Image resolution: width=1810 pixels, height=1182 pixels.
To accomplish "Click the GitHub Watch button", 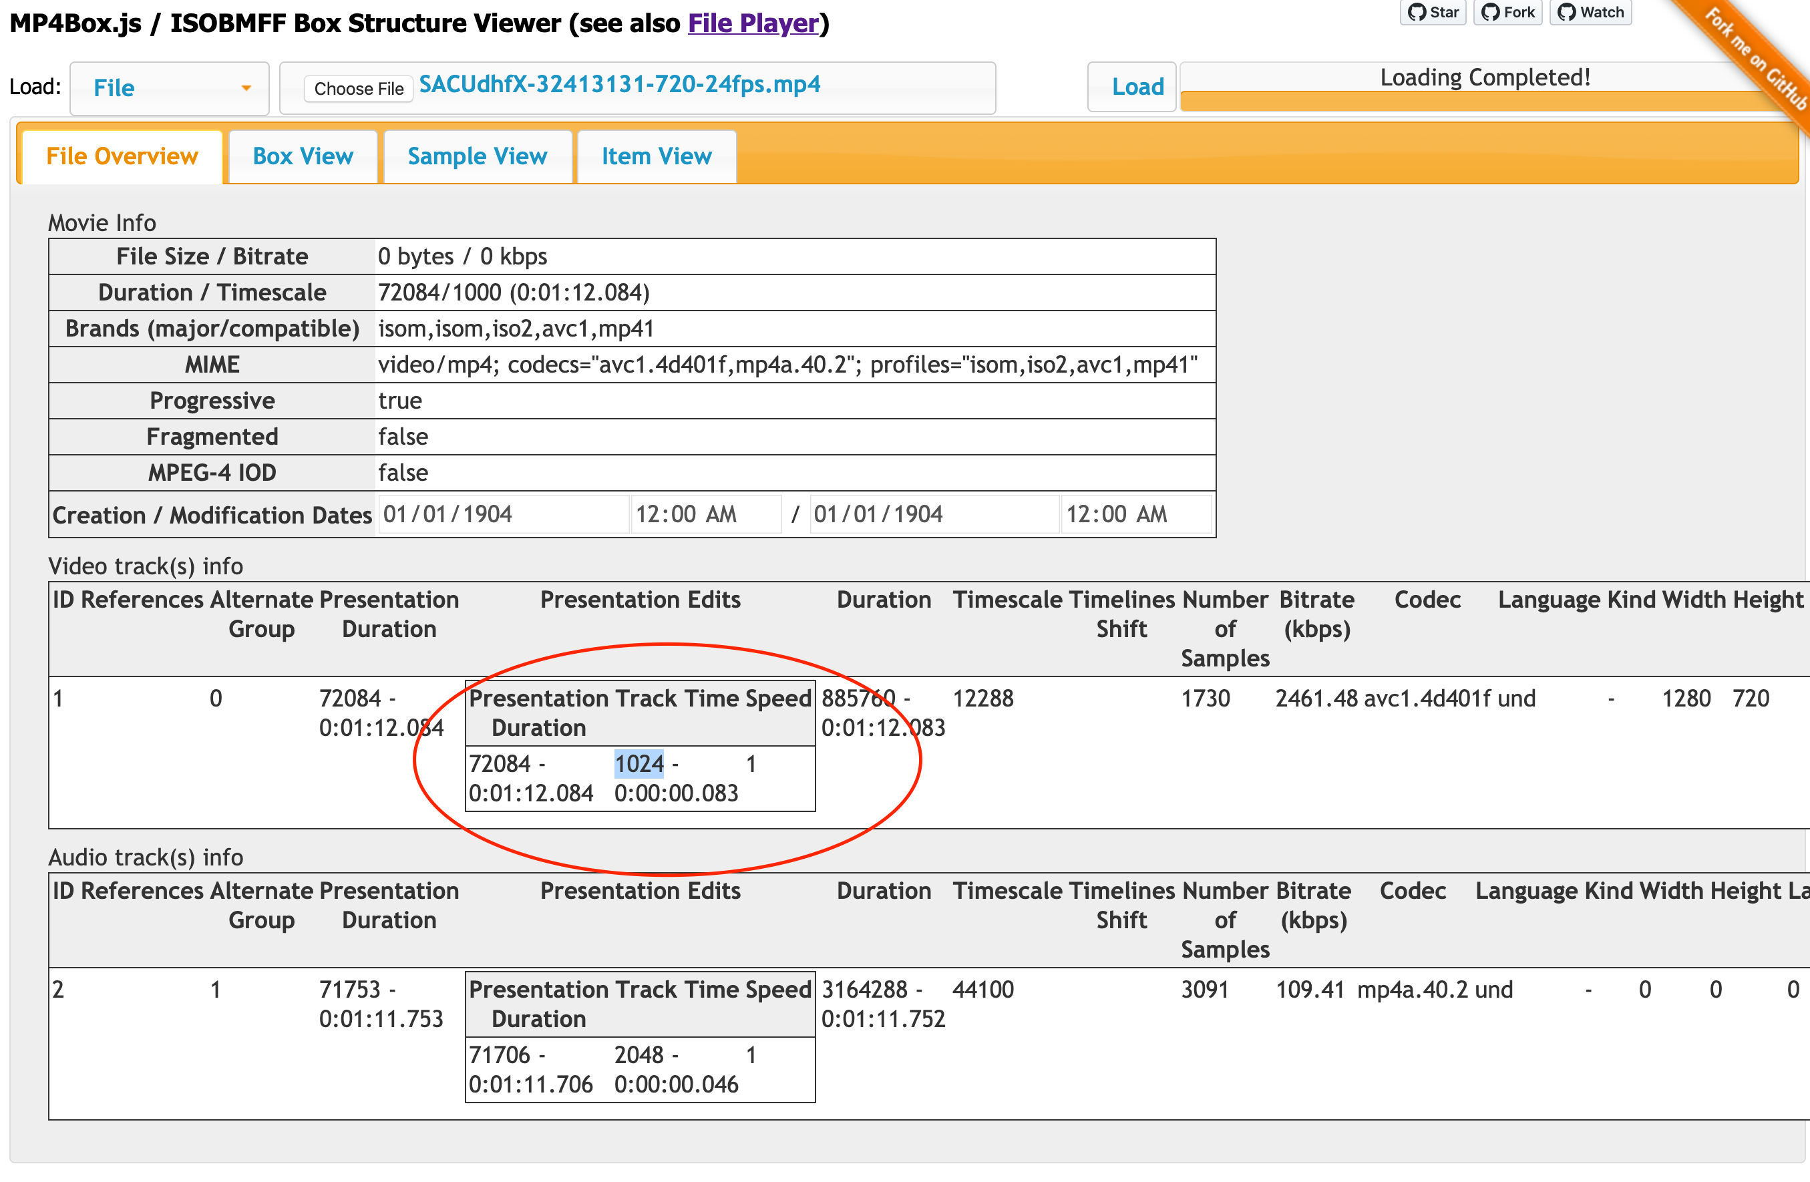I will click(x=1590, y=12).
